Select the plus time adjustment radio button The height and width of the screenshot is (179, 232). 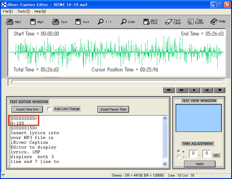pos(178,151)
